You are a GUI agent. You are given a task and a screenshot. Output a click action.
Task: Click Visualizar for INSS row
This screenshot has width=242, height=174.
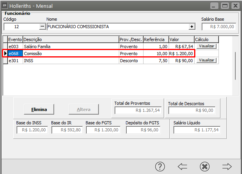click(x=206, y=60)
